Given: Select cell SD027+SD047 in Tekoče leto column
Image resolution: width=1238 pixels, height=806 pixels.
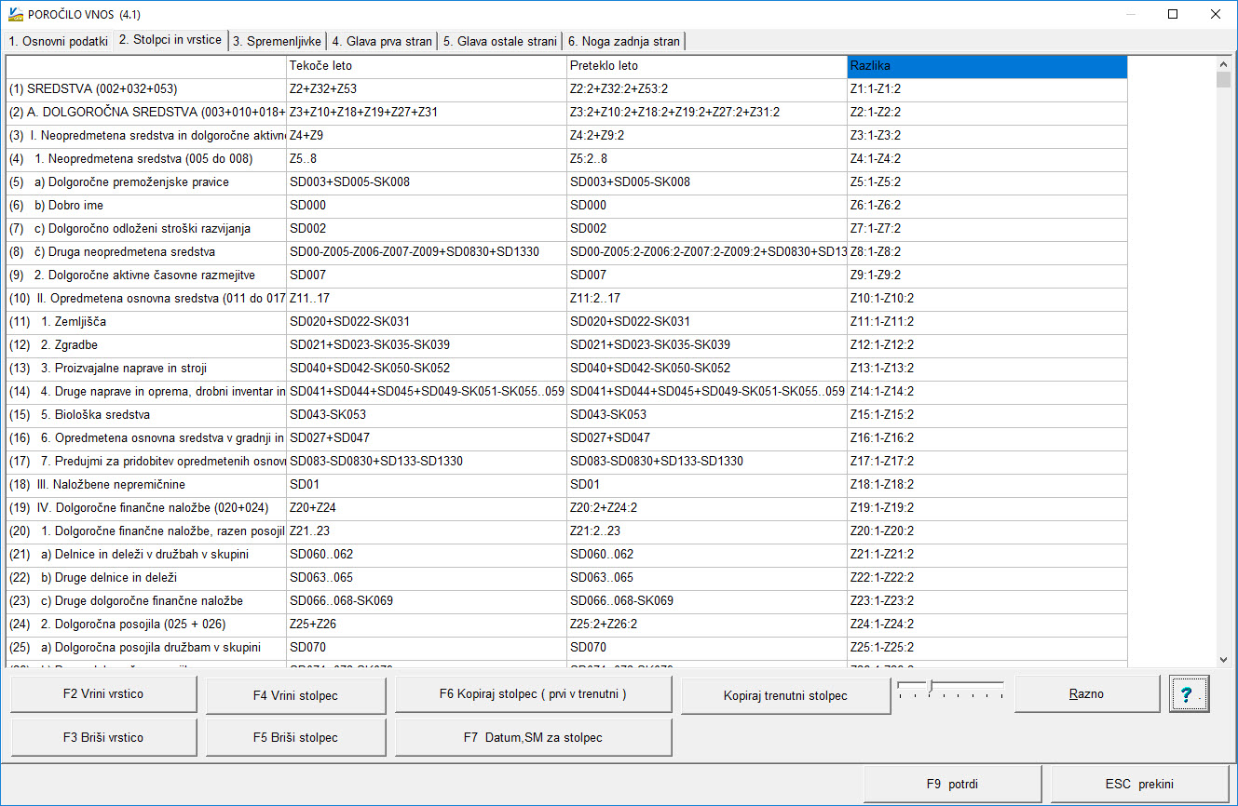Looking at the screenshot, I should [x=427, y=438].
